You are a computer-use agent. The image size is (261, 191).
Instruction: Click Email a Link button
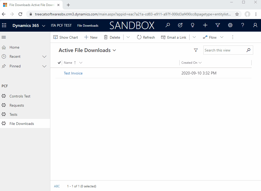pos(174,37)
